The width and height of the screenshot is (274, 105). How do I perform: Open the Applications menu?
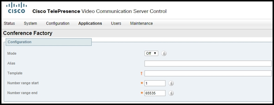click(x=90, y=23)
